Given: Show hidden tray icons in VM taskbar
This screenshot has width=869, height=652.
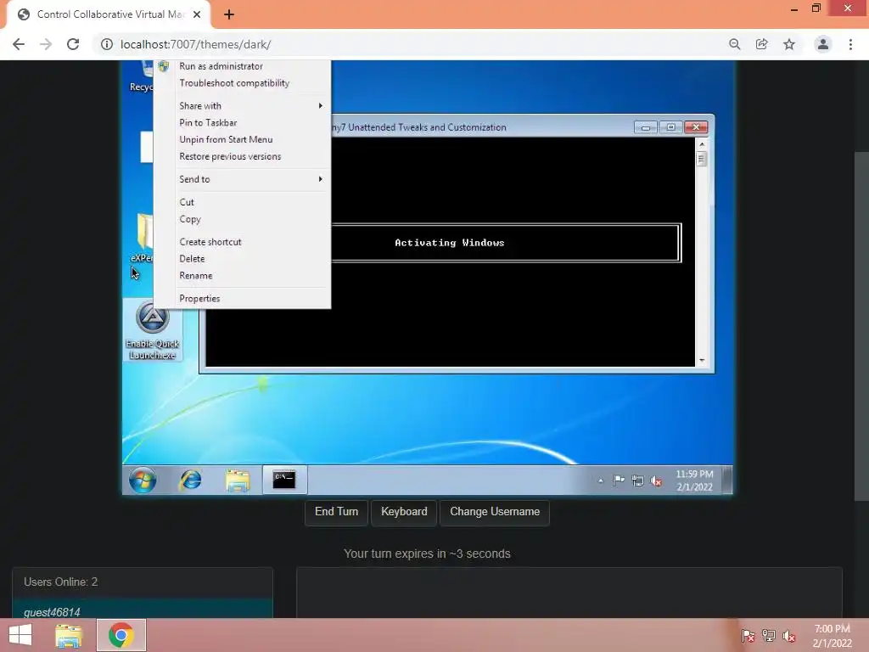Looking at the screenshot, I should 601,481.
